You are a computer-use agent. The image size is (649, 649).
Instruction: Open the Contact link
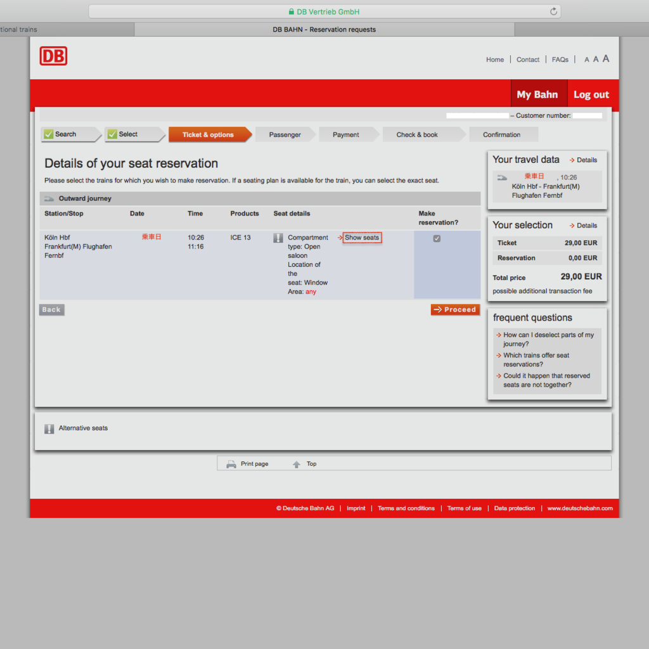(528, 60)
